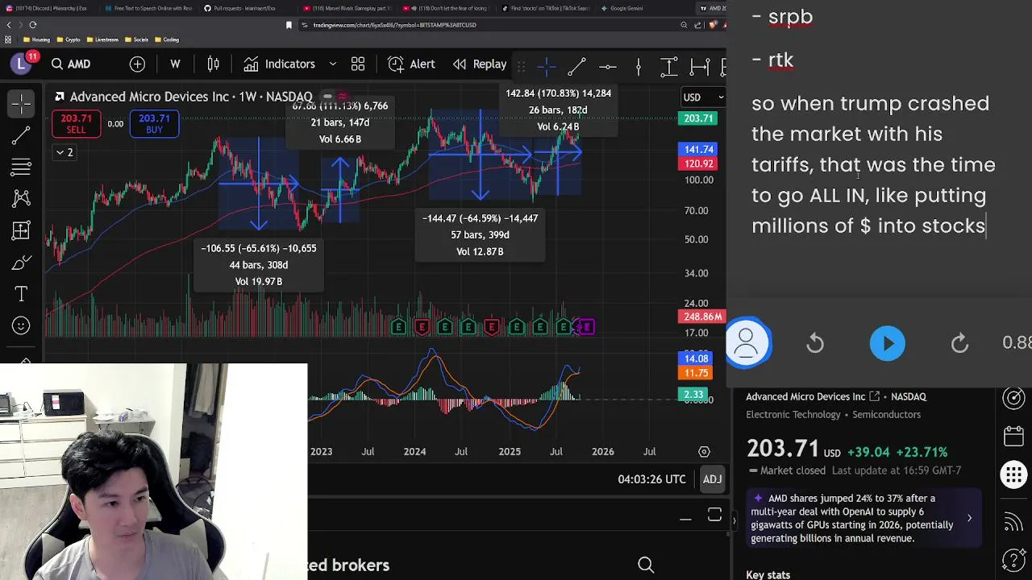This screenshot has width=1032, height=580.
Task: Pick the cross line tool in floating toolbar
Action: point(547,66)
